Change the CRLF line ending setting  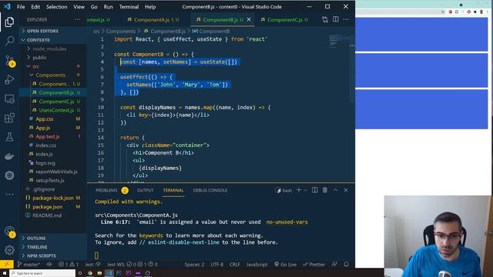[234, 265]
